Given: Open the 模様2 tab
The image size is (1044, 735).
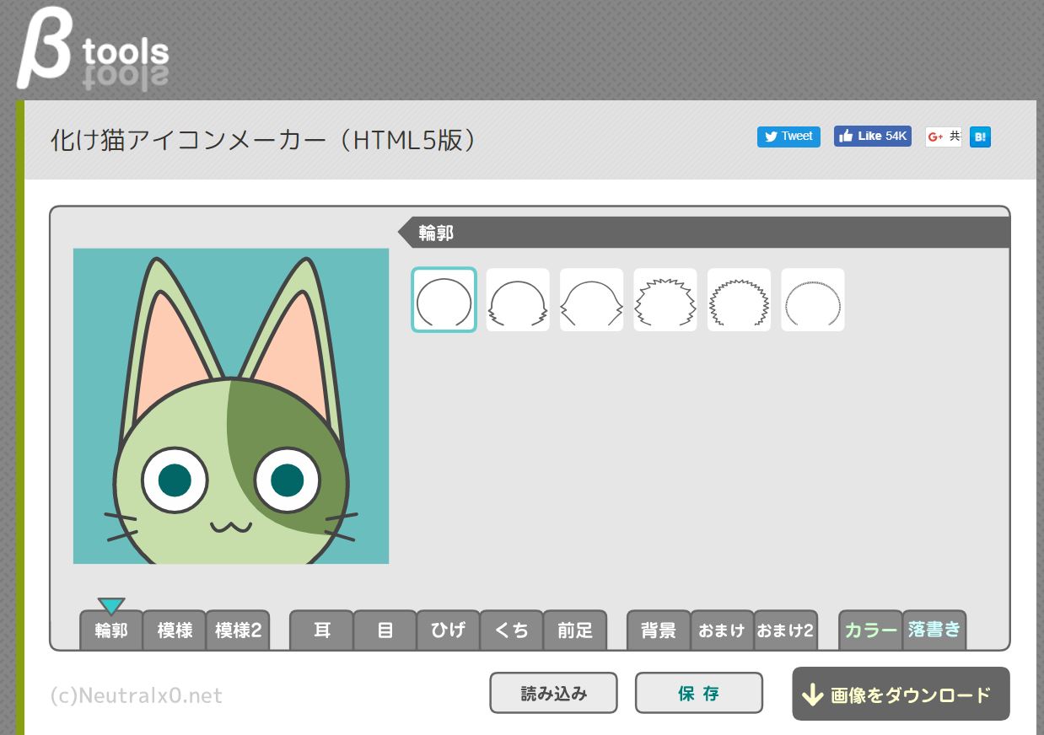Looking at the screenshot, I should tap(238, 630).
